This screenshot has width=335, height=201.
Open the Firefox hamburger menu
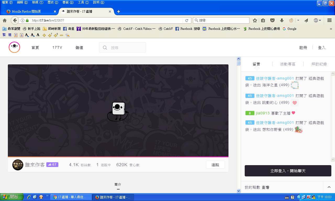click(330, 20)
